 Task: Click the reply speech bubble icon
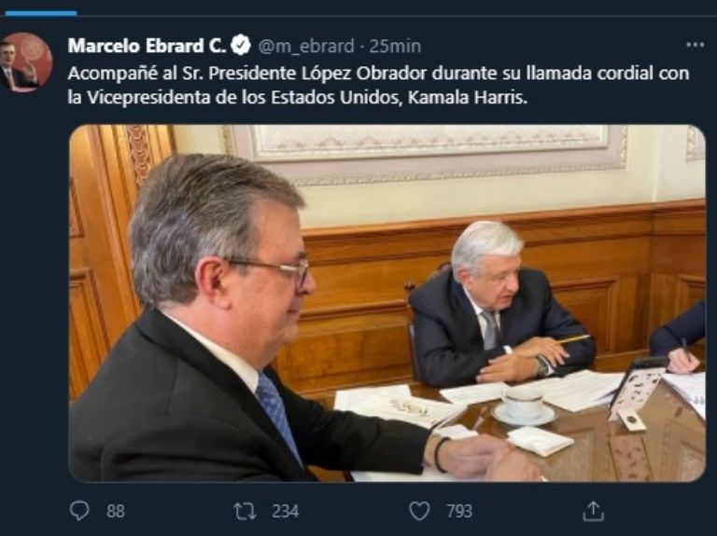[x=79, y=511]
